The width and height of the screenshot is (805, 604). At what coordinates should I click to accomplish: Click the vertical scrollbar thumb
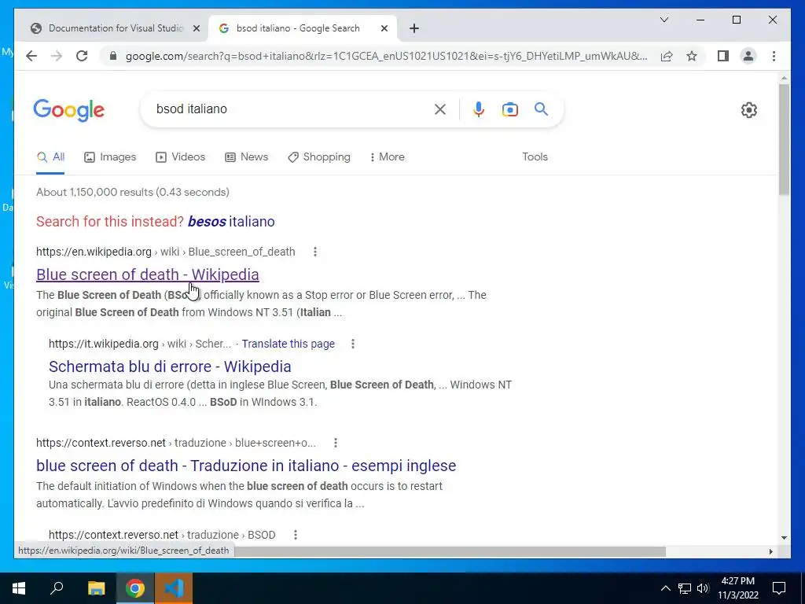[784, 139]
